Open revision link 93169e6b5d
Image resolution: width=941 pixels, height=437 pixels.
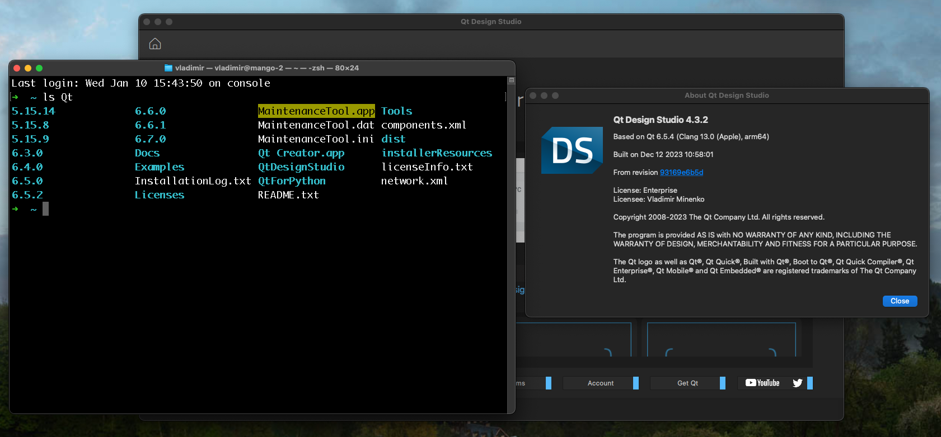(681, 172)
